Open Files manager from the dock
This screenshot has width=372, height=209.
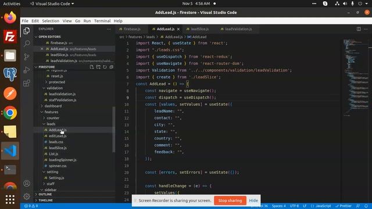coord(10,56)
